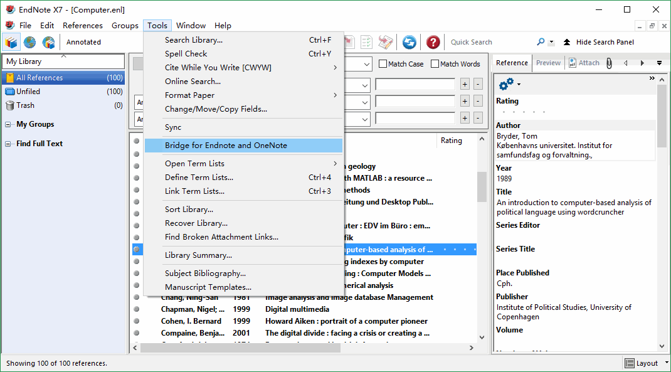
Task: Switch to the Preview tab
Action: (x=548, y=63)
